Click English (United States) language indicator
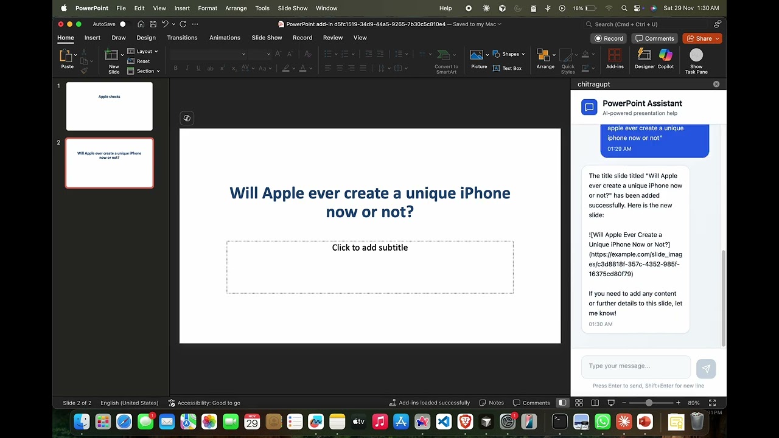The height and width of the screenshot is (438, 779). point(129,403)
